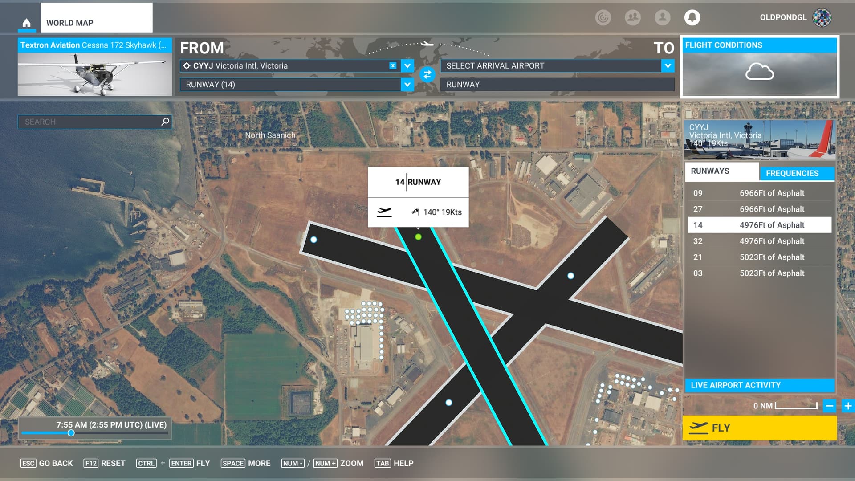Viewport: 855px width, 481px height.
Task: Click the swap departure and arrival icon
Action: tap(427, 74)
